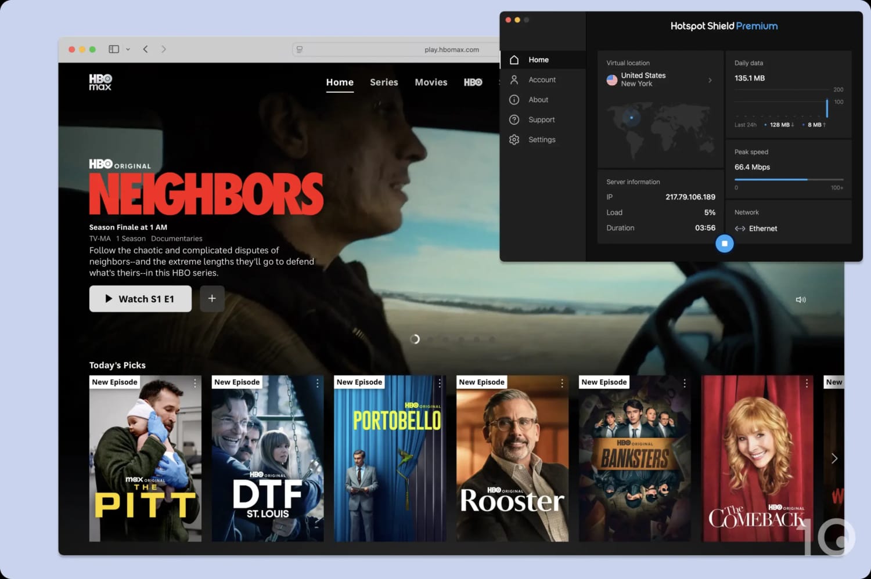Image resolution: width=871 pixels, height=579 pixels.
Task: Mute the Neighbors hero video audio
Action: point(801,299)
